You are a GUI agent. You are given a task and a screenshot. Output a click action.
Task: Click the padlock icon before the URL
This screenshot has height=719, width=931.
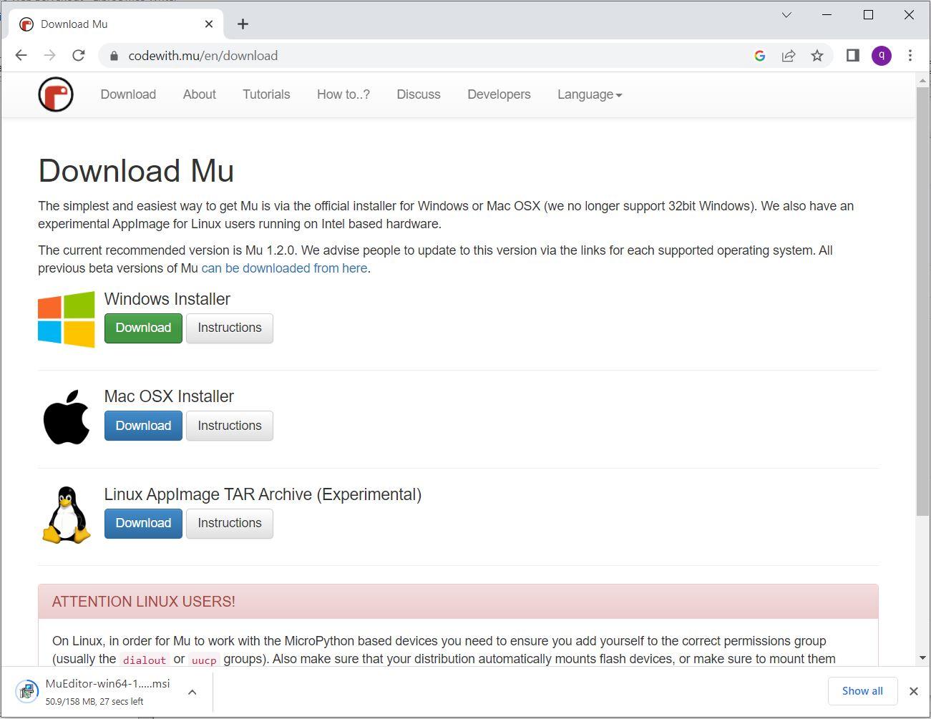(x=113, y=55)
